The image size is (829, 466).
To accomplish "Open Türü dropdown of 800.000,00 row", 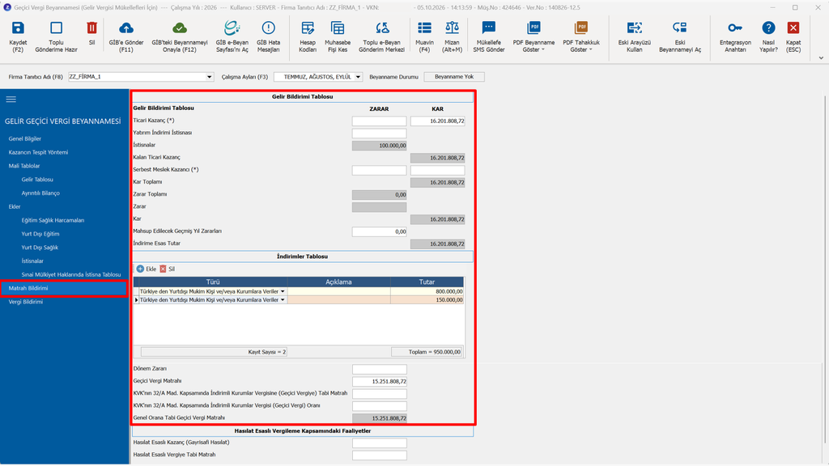I will (x=283, y=291).
